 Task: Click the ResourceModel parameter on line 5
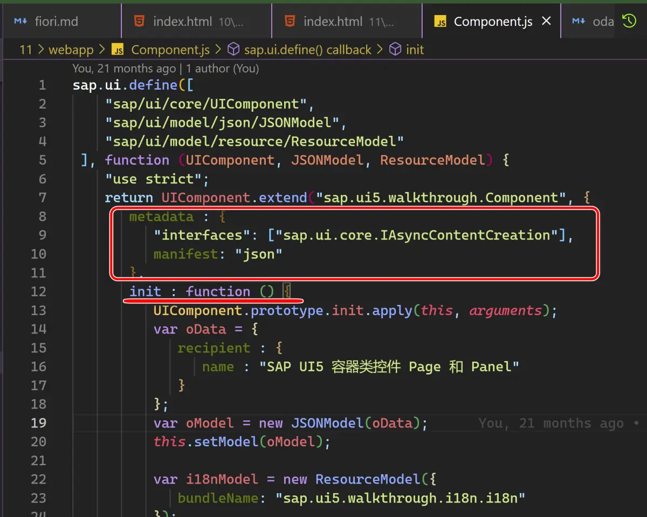pos(432,160)
